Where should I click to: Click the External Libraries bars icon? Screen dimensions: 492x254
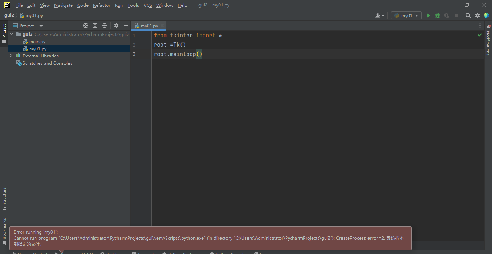19,56
